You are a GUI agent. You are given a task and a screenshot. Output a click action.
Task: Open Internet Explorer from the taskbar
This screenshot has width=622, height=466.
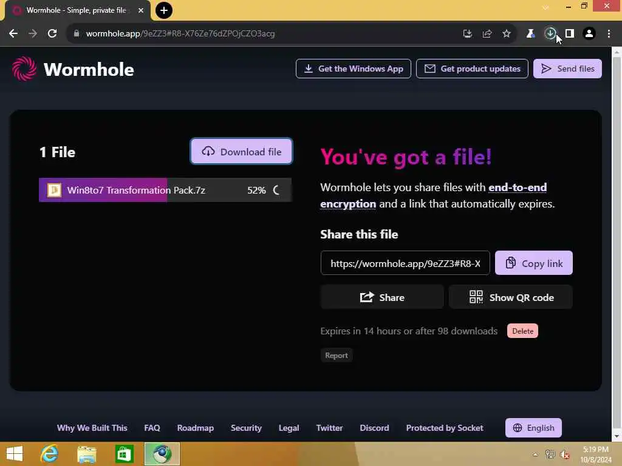(x=49, y=454)
